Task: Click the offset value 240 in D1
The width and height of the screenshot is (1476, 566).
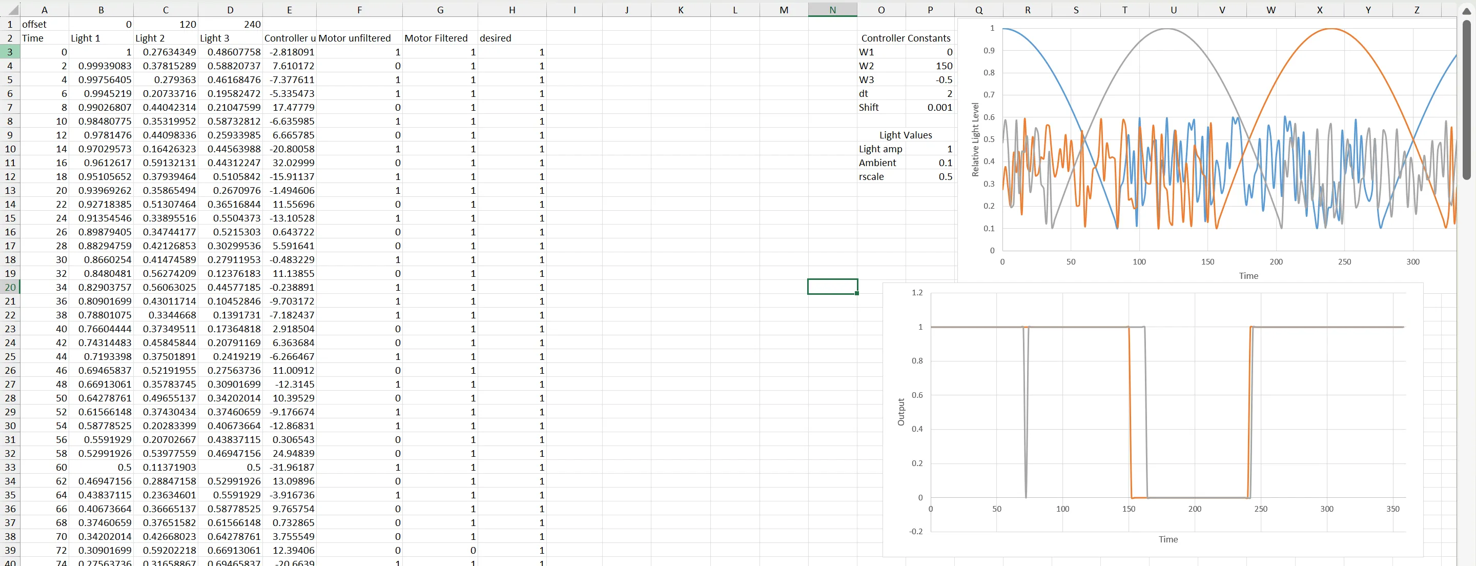Action: pyautogui.click(x=230, y=24)
